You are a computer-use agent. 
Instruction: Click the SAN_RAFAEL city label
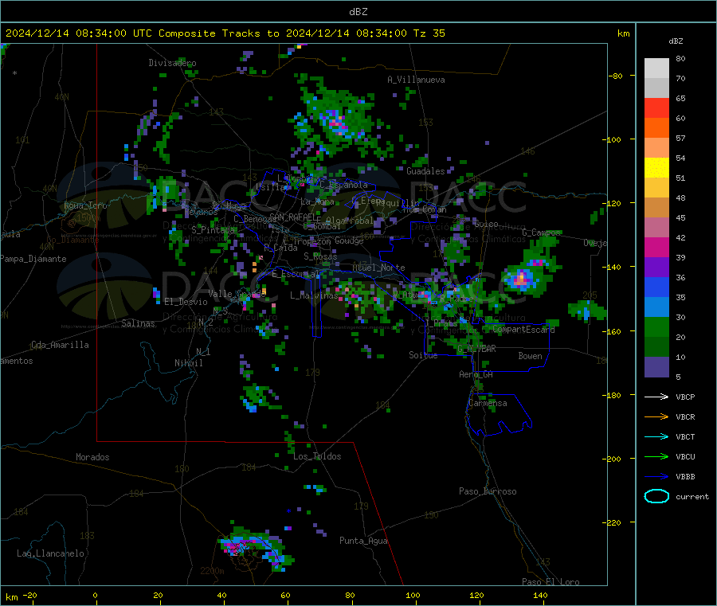(x=295, y=217)
